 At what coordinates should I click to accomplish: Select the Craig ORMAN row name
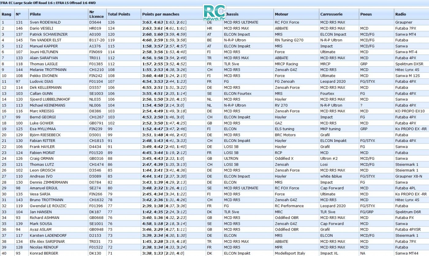point(41,159)
